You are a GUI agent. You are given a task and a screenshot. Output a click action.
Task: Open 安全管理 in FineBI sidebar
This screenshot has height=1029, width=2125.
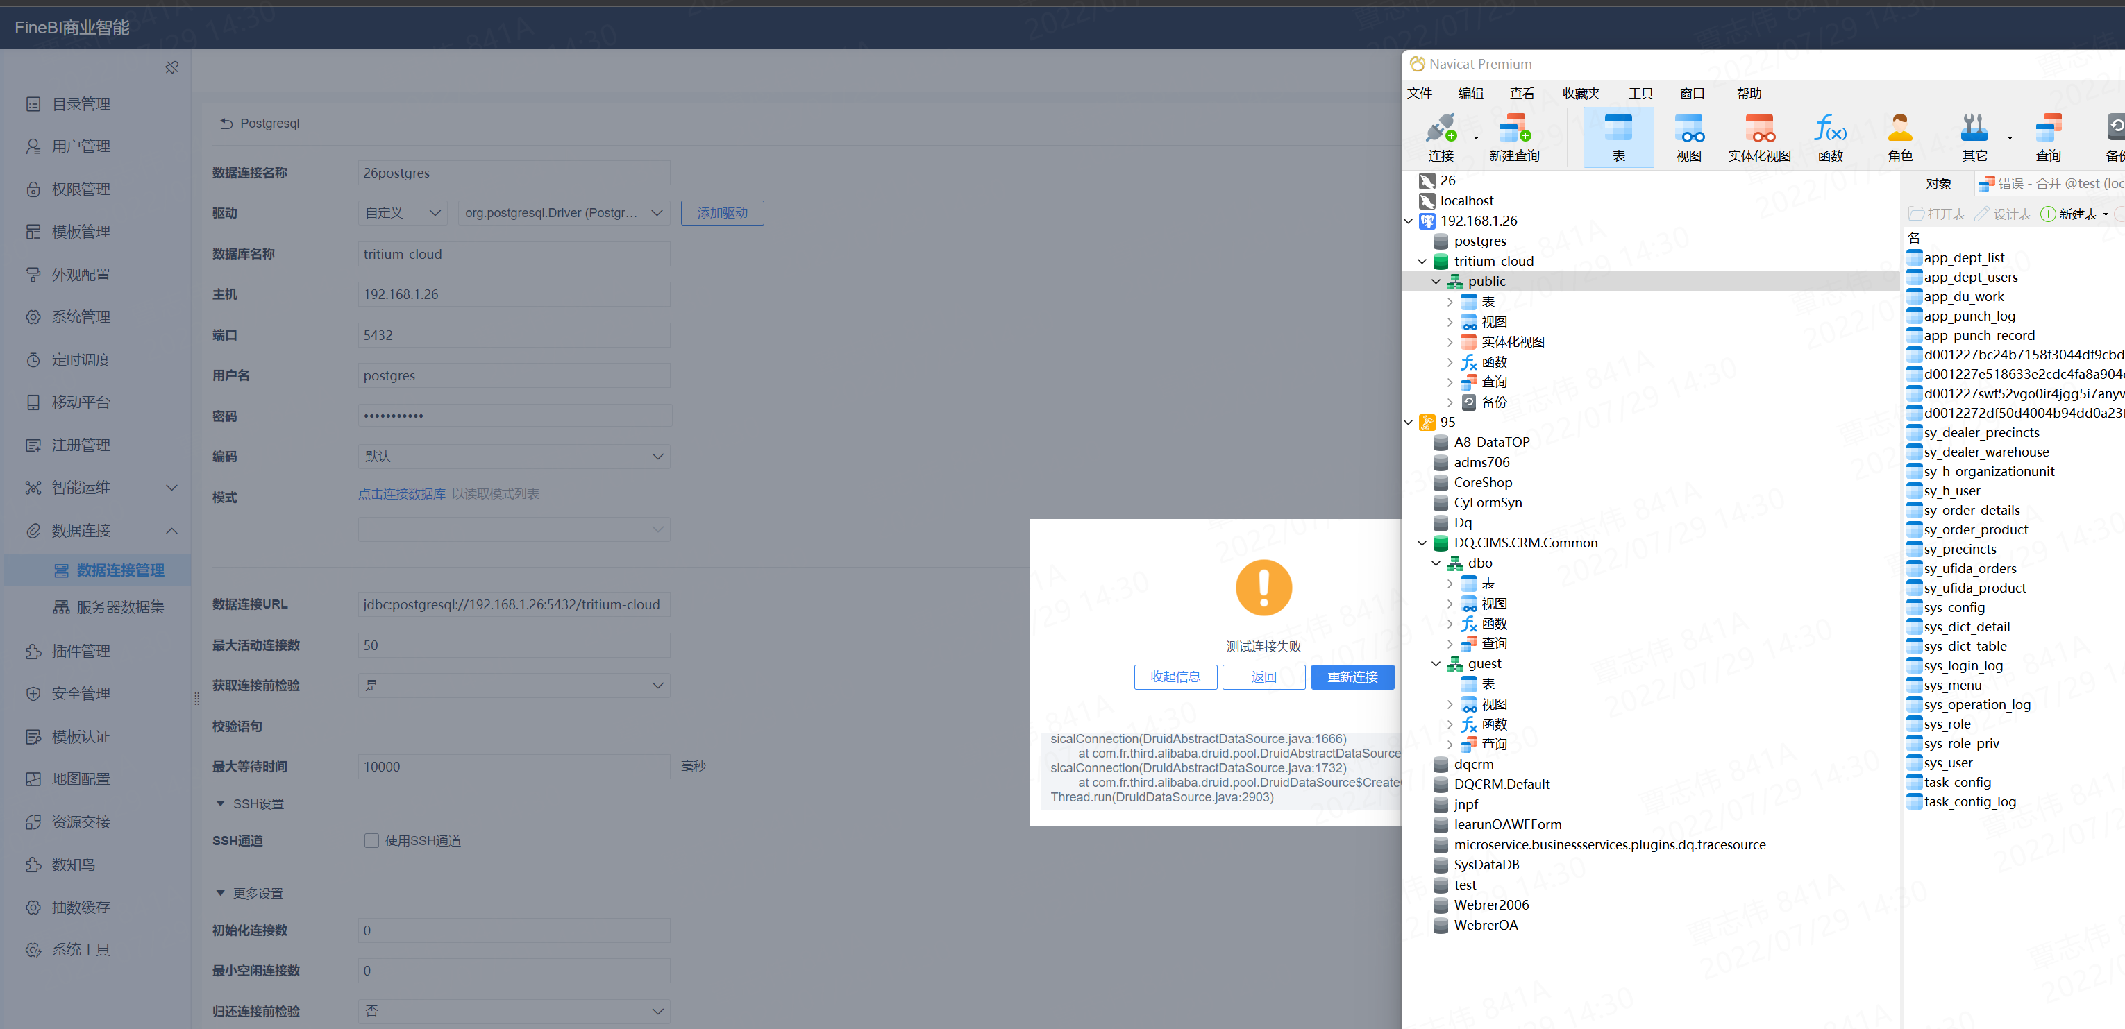coord(80,693)
